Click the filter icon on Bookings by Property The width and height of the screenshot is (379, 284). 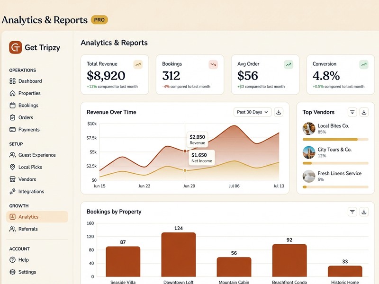click(x=352, y=212)
